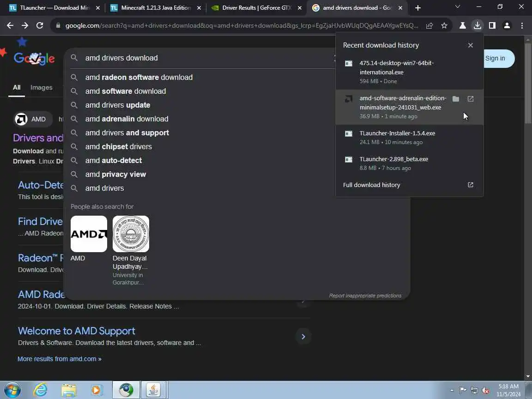This screenshot has height=399, width=532.
Task: Close the Recent download history popup
Action: pyautogui.click(x=470, y=45)
